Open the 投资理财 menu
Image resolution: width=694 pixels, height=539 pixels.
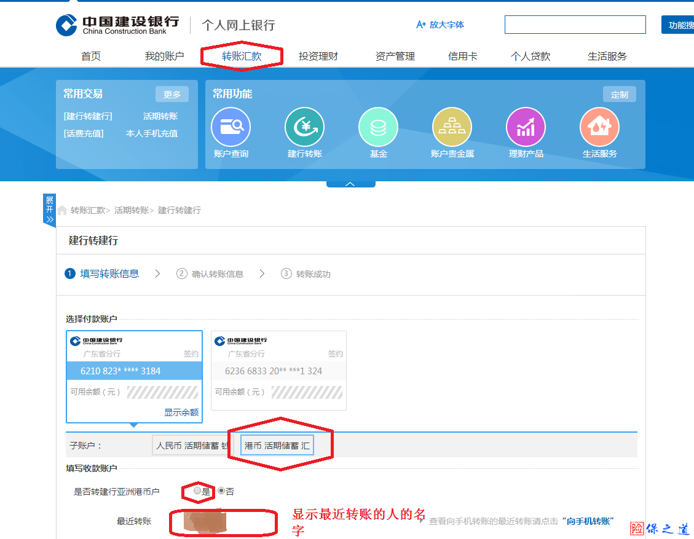coord(318,56)
